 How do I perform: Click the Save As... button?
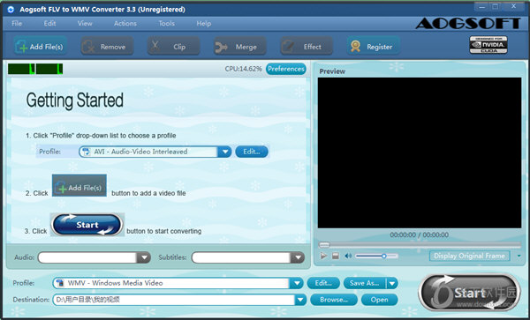364,283
